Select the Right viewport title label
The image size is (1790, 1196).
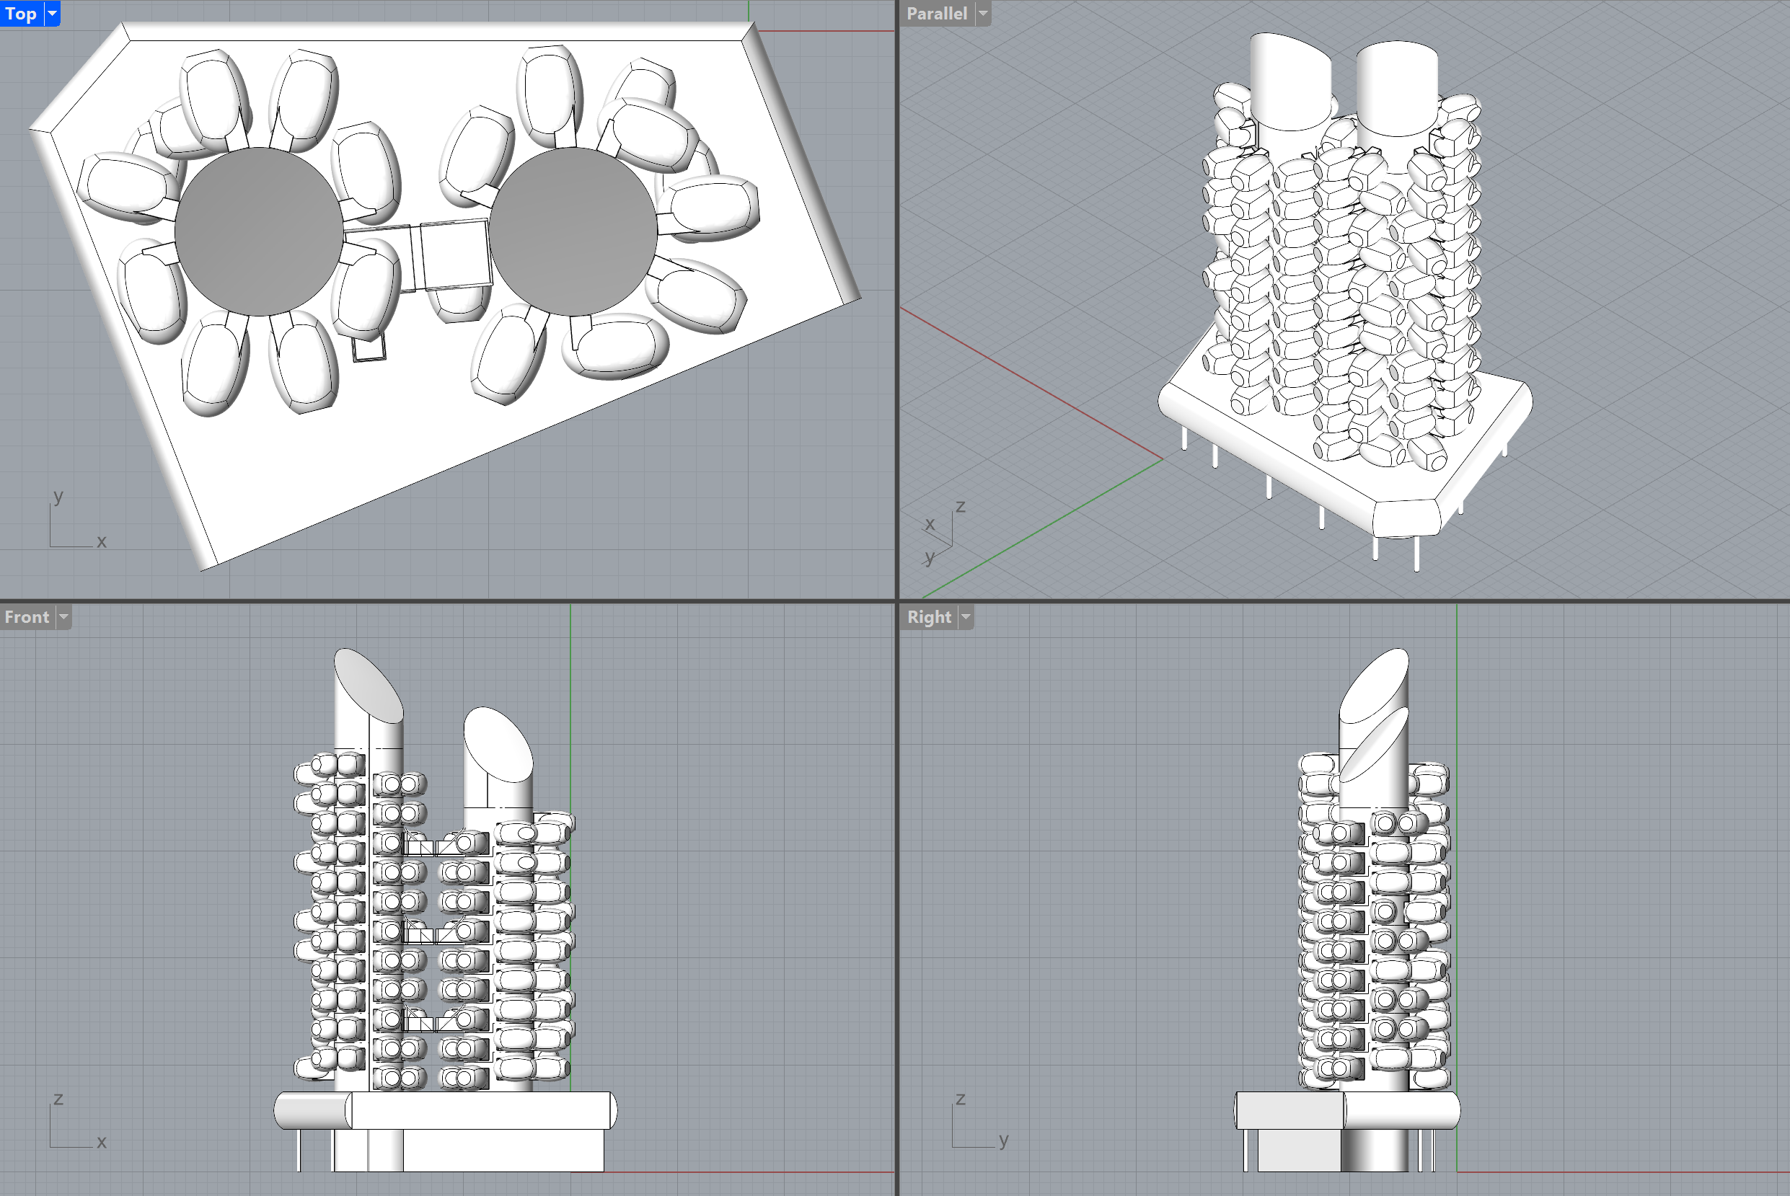point(929,616)
